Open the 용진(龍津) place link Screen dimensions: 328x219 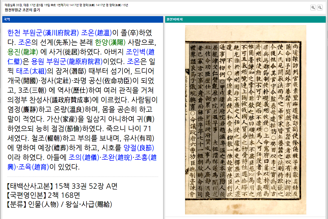click(x=23, y=52)
